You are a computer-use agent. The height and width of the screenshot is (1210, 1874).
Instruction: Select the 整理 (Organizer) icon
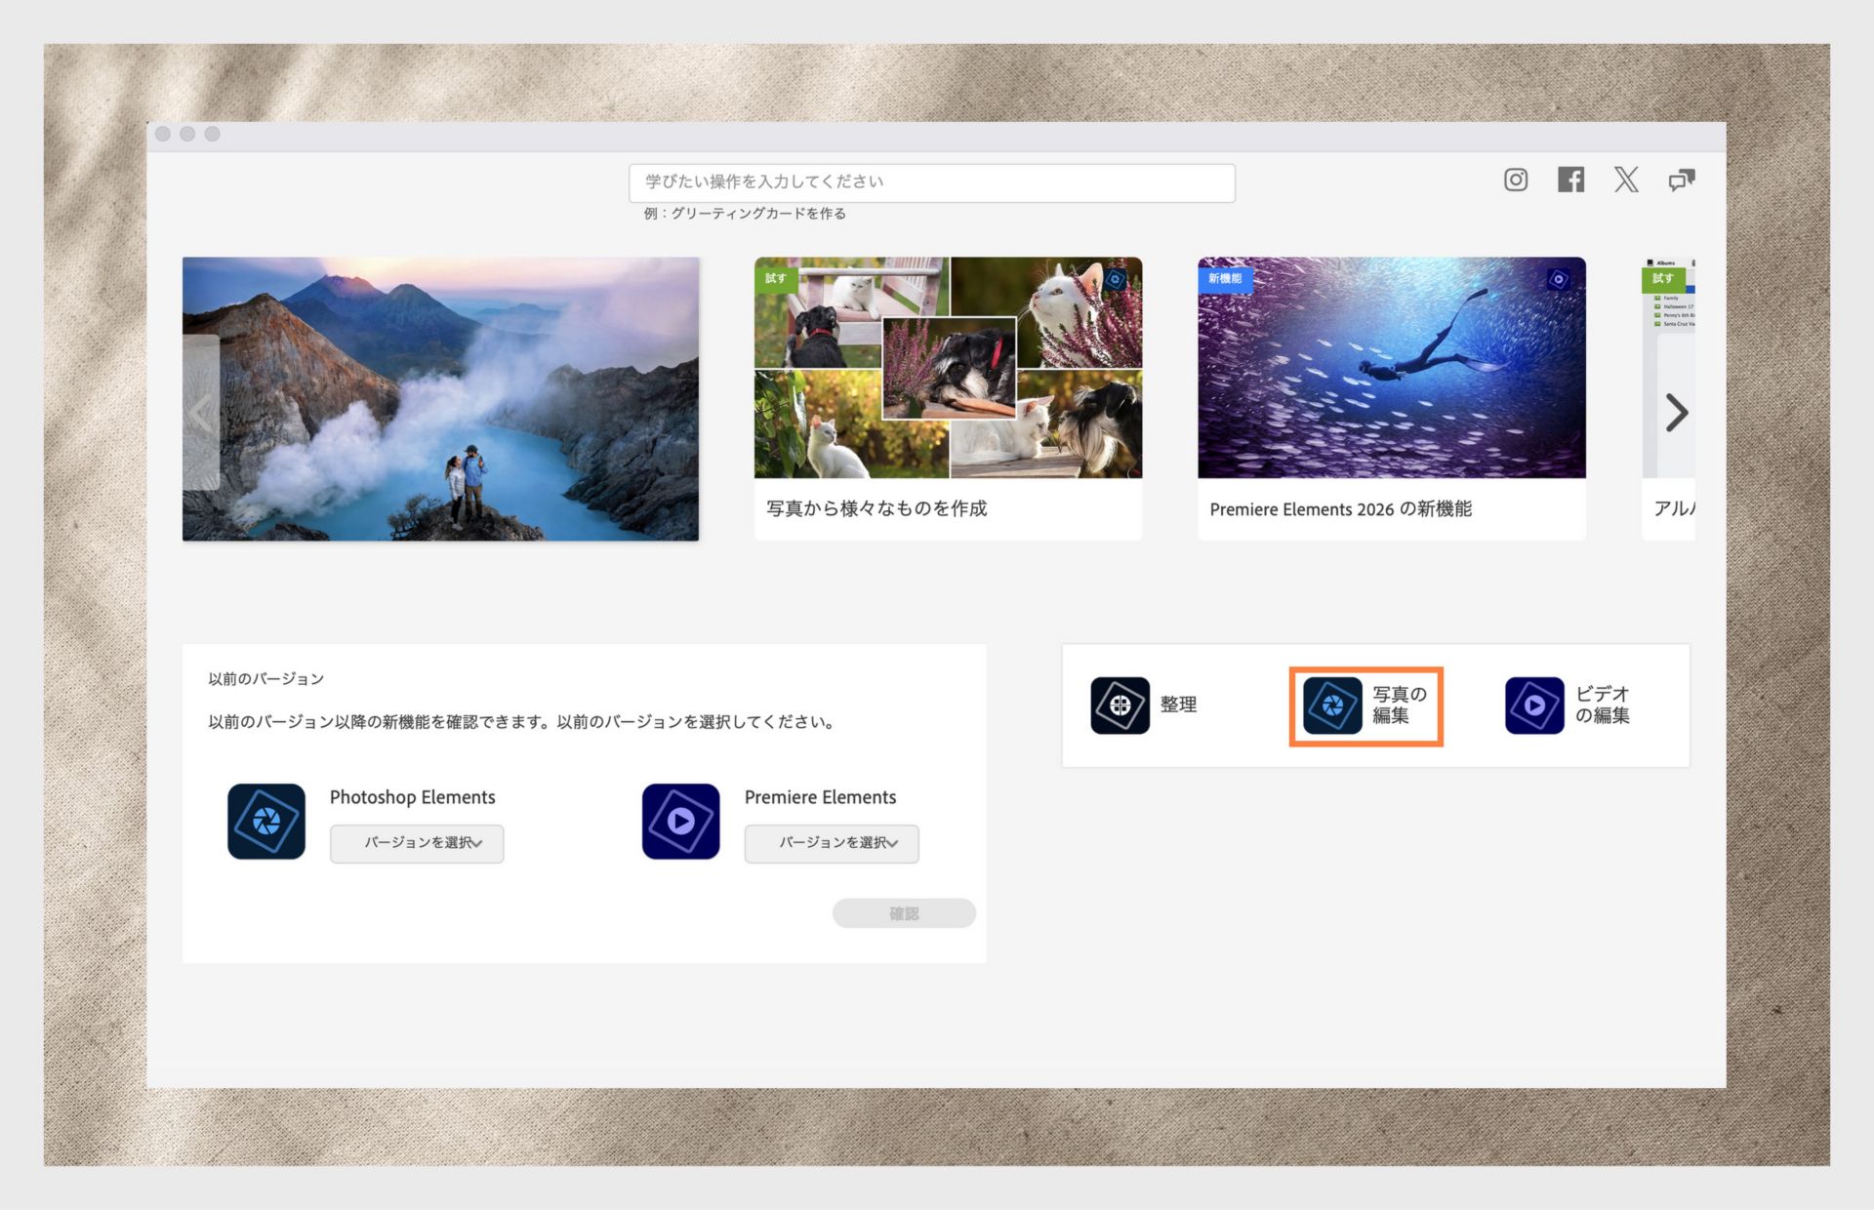pyautogui.click(x=1120, y=705)
